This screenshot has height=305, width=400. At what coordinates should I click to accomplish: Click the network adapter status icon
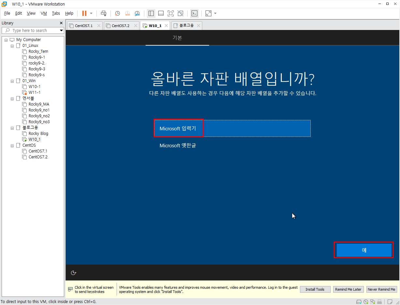point(372,302)
